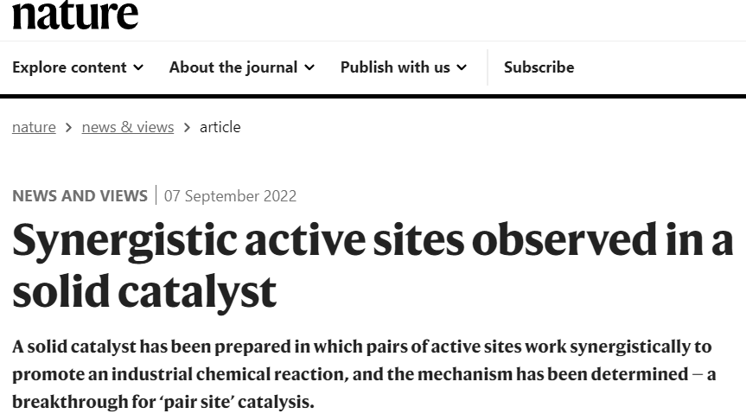Click the nature logo at top

pyautogui.click(x=75, y=15)
